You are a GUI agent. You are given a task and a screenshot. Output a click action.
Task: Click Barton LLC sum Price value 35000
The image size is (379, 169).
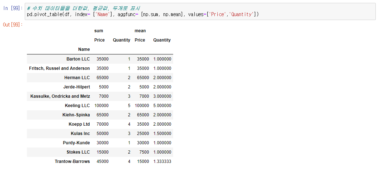103,59
